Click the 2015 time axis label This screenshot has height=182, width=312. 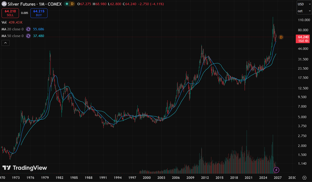click(x=220, y=178)
